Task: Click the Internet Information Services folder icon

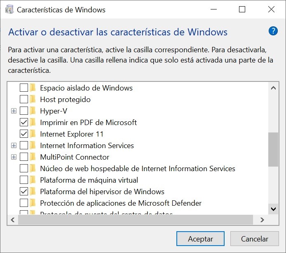Action: (x=33, y=145)
